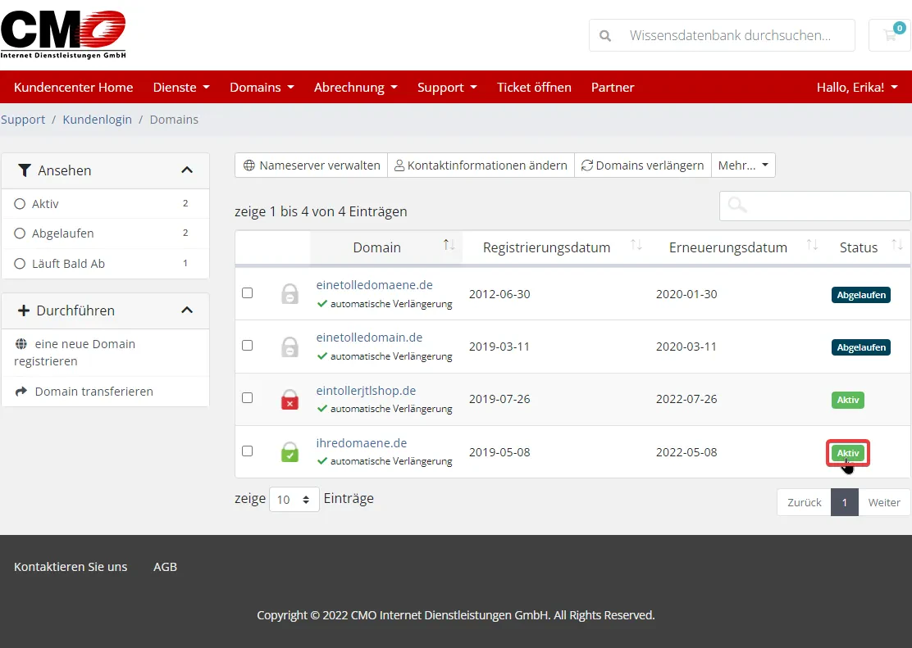Click the renewal date 2022-05-08
Image resolution: width=912 pixels, height=648 pixels.
(x=686, y=452)
